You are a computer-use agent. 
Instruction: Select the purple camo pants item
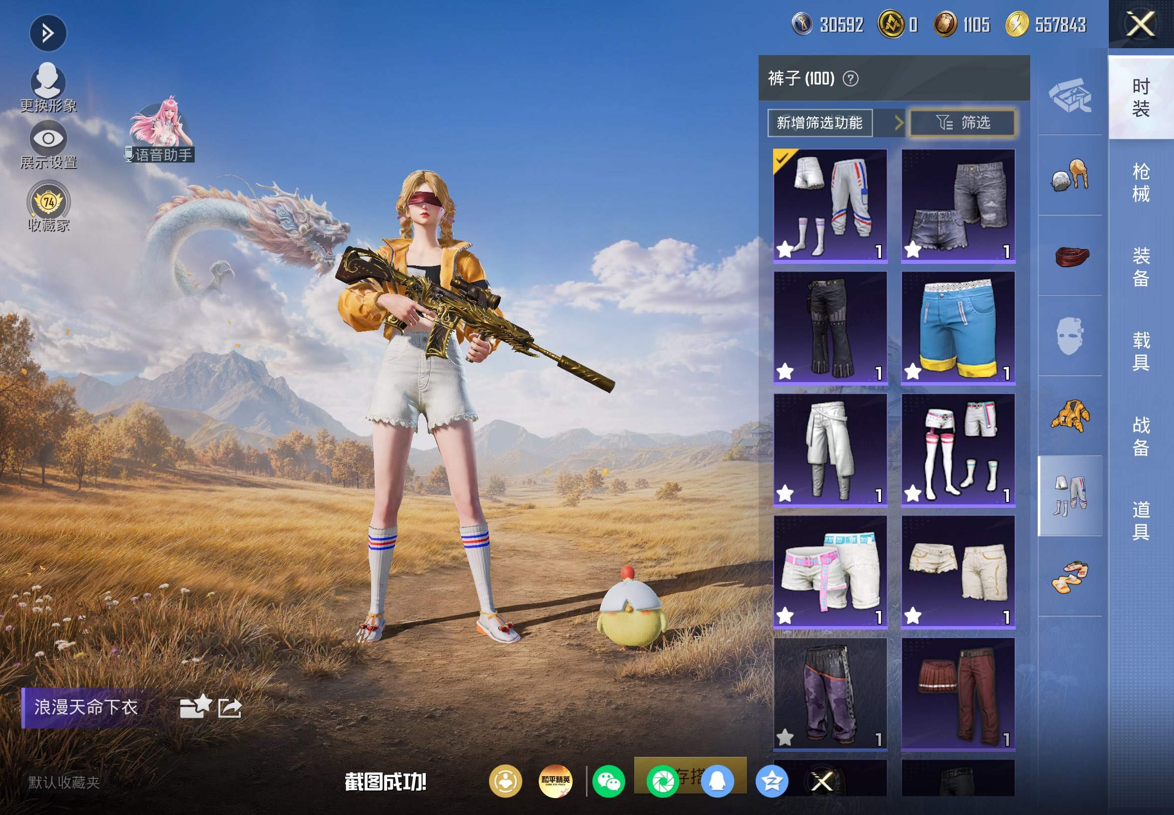pyautogui.click(x=831, y=694)
